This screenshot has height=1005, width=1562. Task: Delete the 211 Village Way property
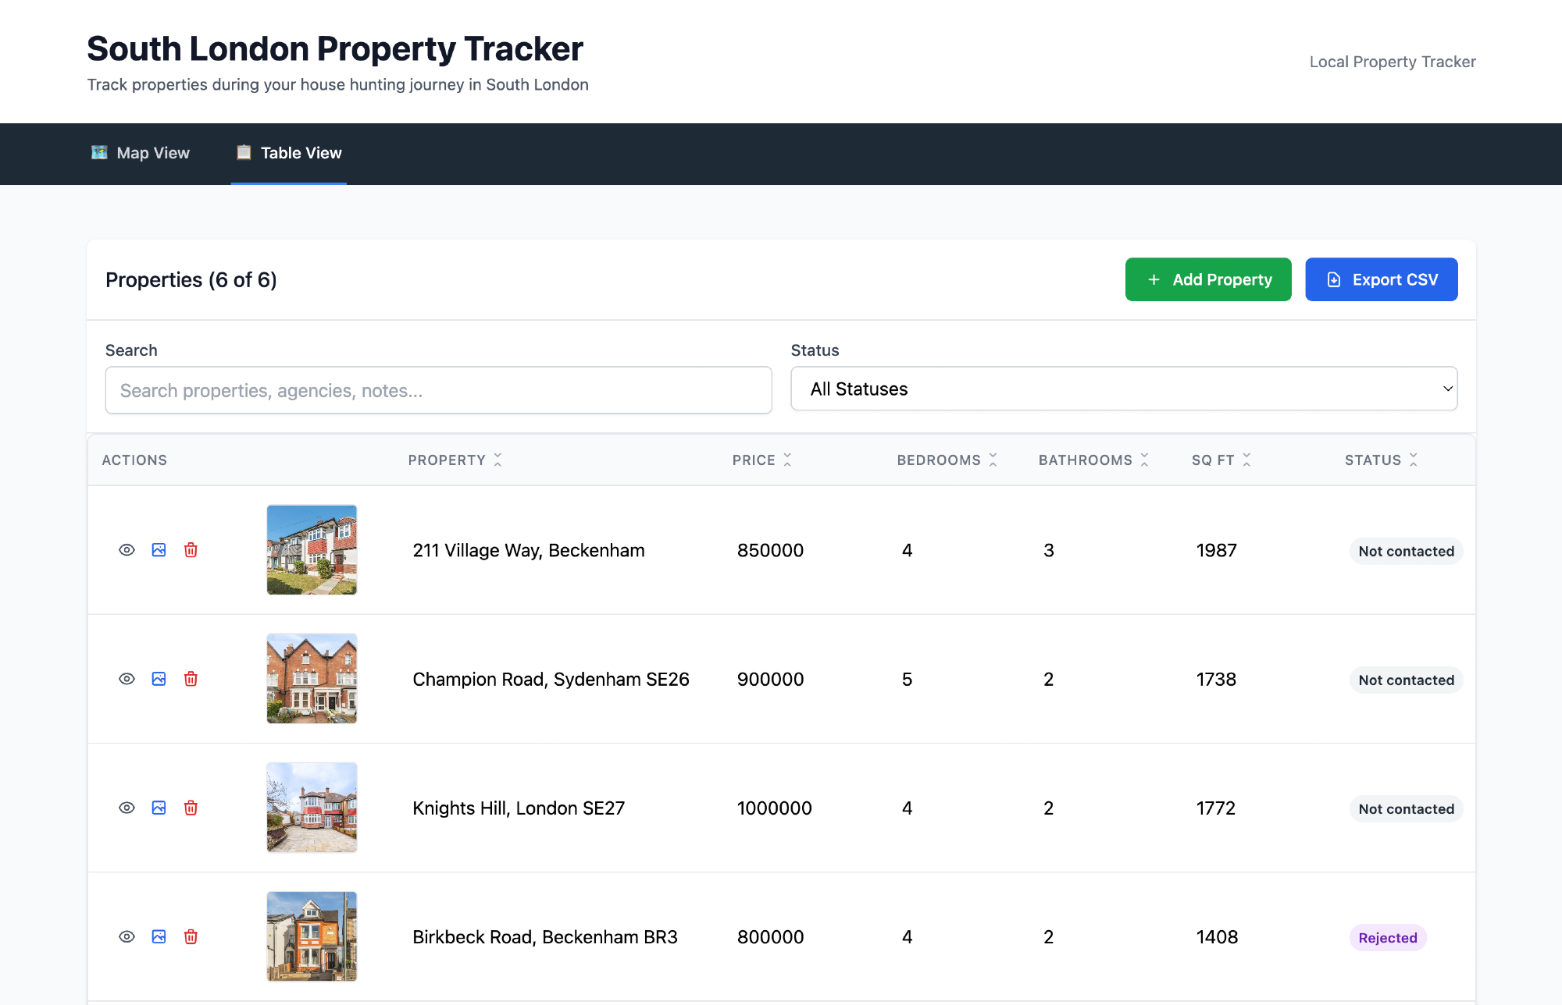[x=191, y=550]
